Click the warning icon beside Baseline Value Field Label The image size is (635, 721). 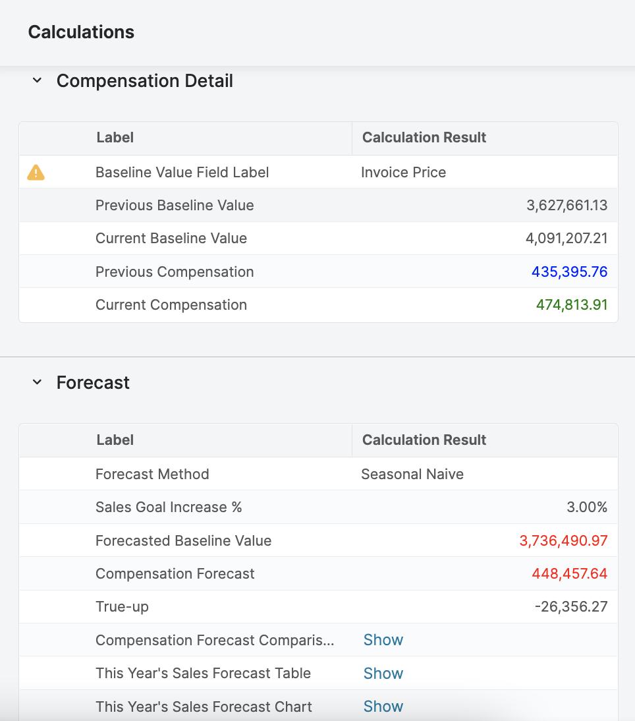pos(36,173)
